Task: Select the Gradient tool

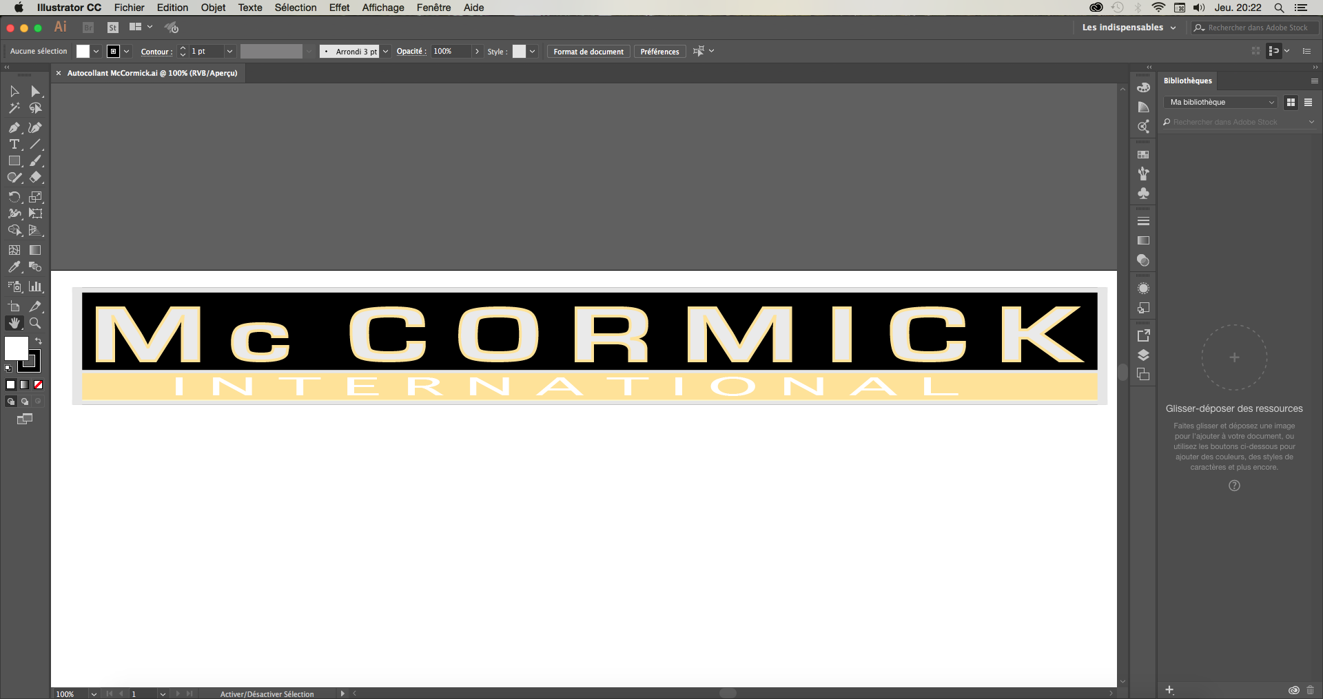Action: [x=35, y=250]
